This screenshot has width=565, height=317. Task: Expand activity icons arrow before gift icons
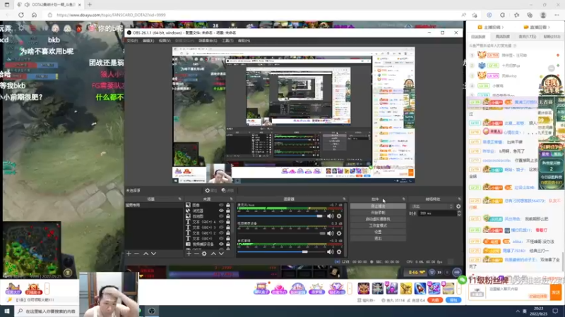[x=350, y=288]
